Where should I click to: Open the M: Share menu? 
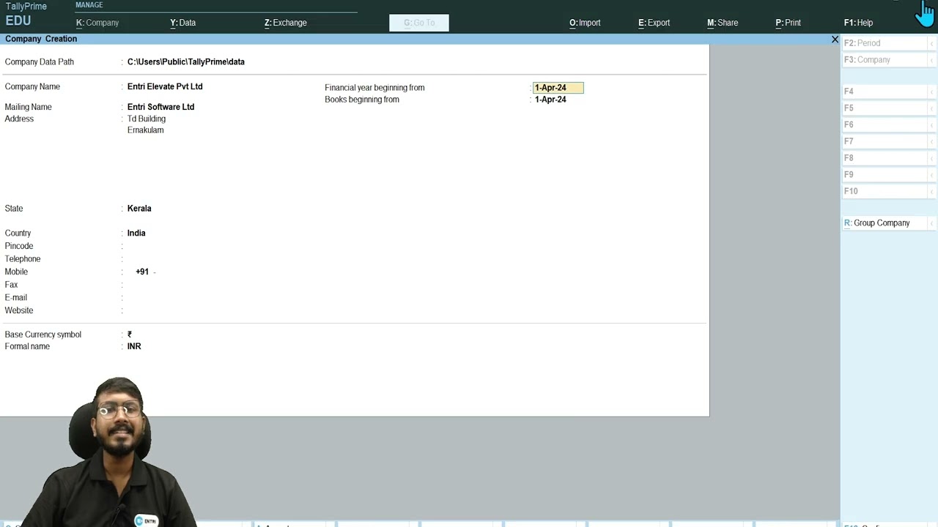click(723, 23)
